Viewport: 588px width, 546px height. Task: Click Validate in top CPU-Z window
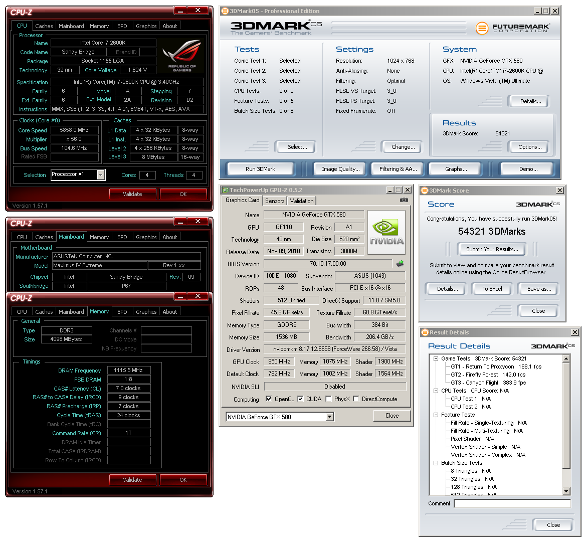tap(132, 194)
